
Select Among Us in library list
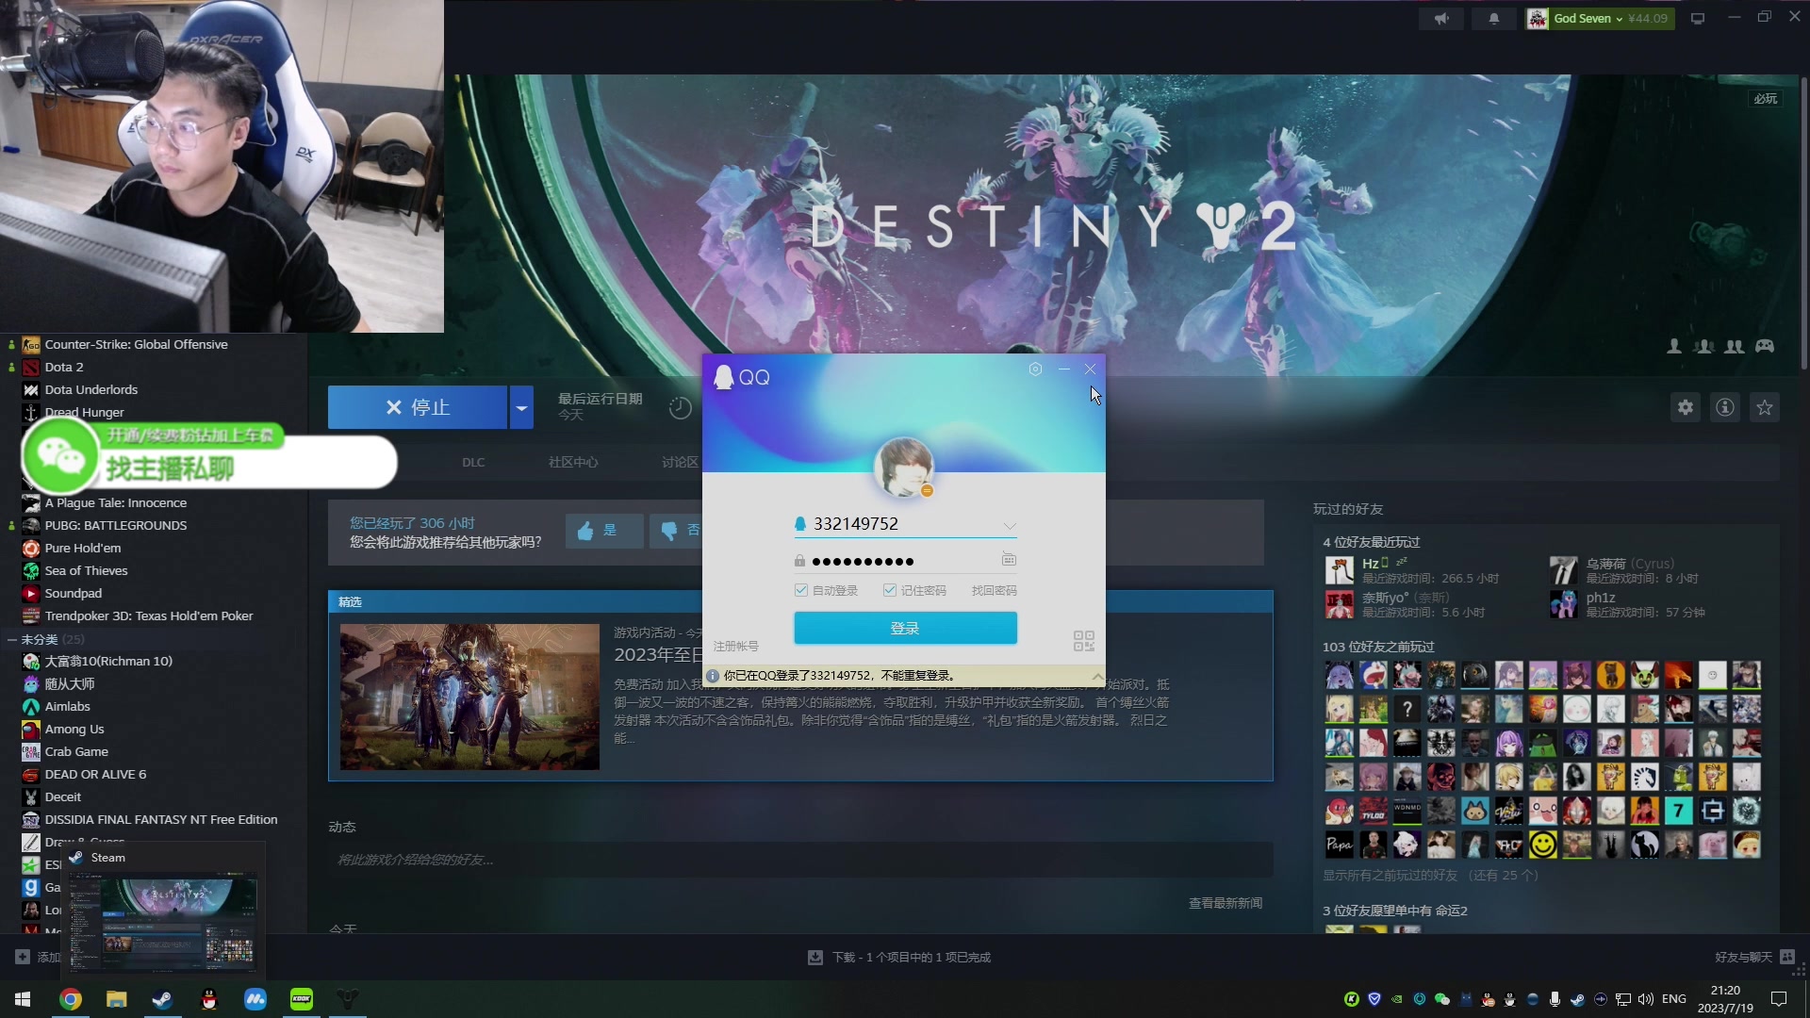[74, 729]
